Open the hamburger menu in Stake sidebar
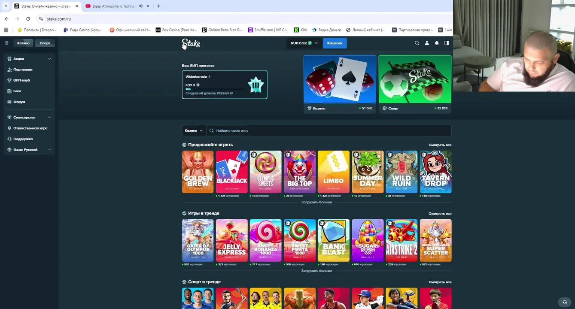 pos(6,43)
